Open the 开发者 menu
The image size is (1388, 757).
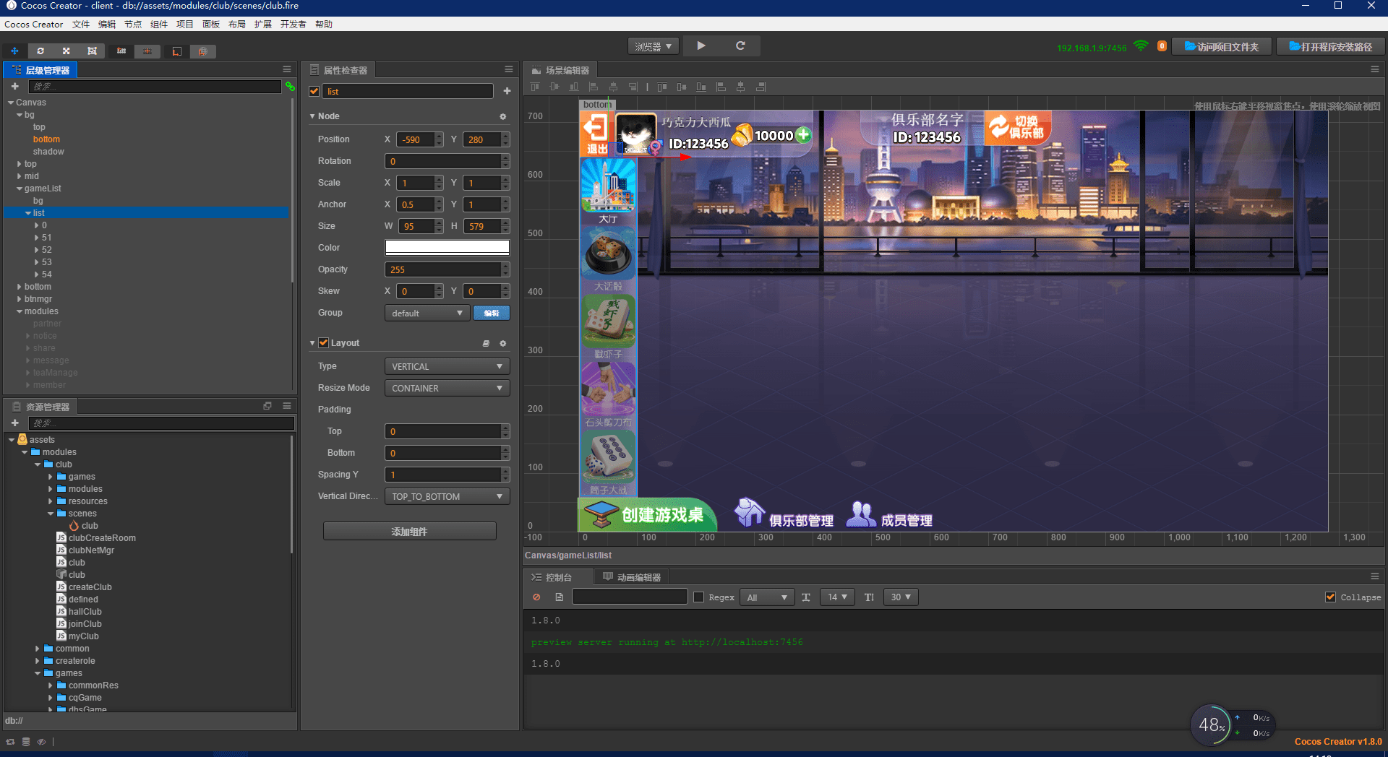294,25
